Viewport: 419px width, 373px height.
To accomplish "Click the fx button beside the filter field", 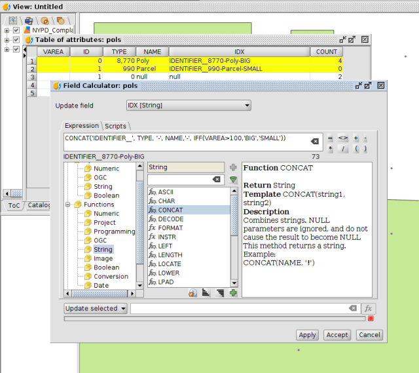I will click(369, 308).
